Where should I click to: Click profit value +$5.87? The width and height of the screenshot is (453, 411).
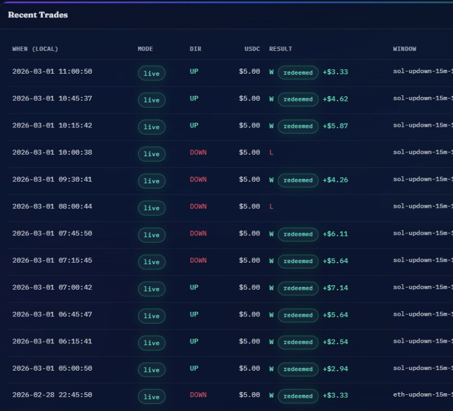pos(335,126)
